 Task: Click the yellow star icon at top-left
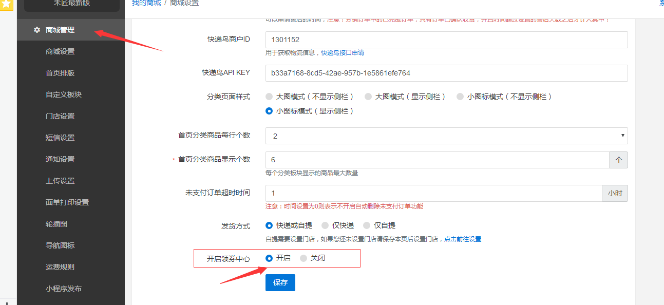6,4
